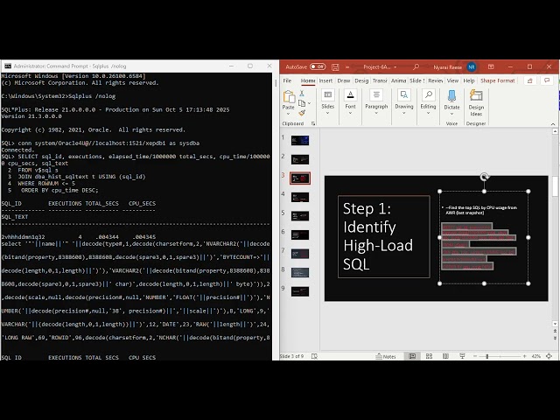Screen dimensions: 560x420
Task: Select slide 5 thumbnail
Action: [300, 216]
